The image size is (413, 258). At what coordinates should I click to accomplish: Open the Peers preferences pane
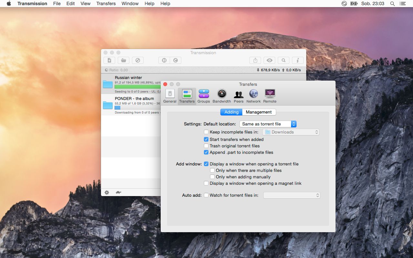click(238, 96)
